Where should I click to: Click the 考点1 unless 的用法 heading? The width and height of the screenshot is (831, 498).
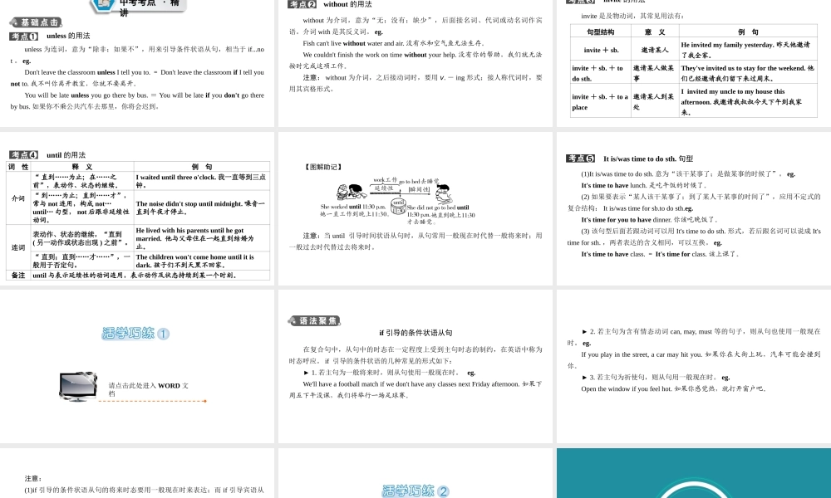tap(50, 36)
